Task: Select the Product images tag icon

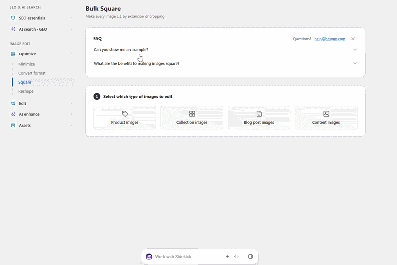Action: 125,114
